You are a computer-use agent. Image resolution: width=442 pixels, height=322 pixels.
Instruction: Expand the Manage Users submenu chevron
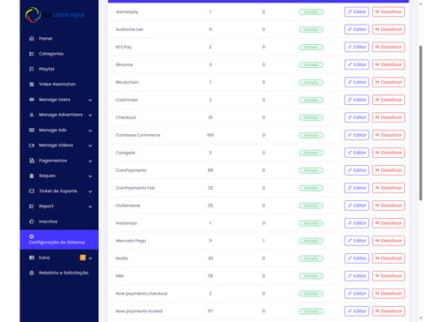coord(90,100)
